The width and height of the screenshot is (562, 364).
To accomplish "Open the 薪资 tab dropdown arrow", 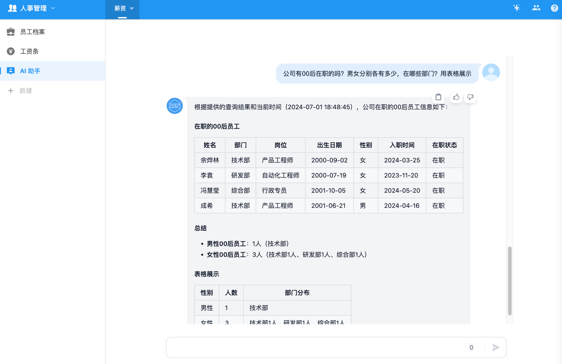I will 132,8.
